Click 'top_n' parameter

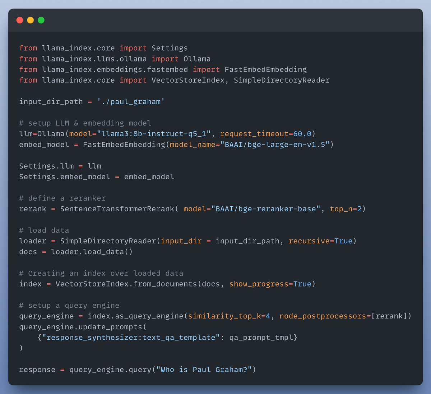[x=341, y=209]
